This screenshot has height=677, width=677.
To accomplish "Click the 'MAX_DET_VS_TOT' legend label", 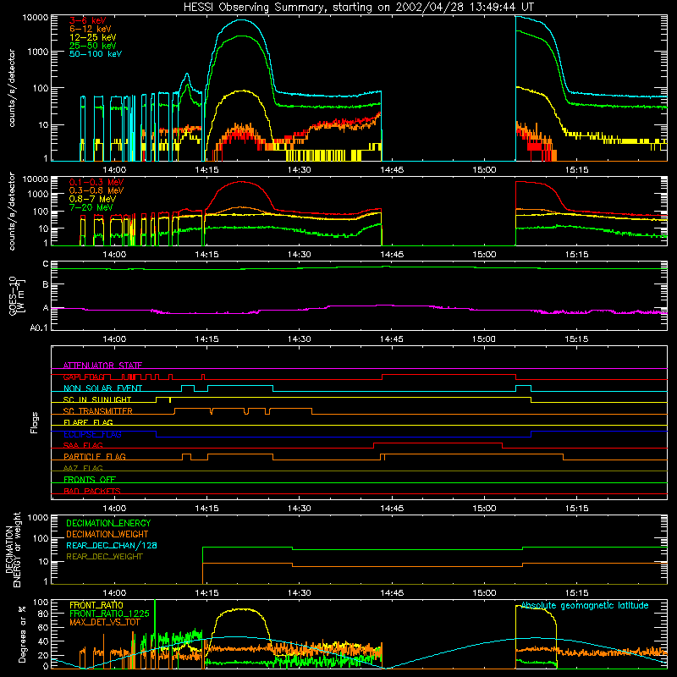I will tap(104, 622).
